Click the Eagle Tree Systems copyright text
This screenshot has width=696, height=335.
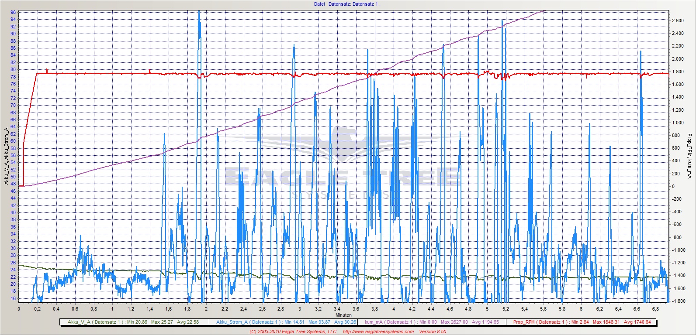293,332
